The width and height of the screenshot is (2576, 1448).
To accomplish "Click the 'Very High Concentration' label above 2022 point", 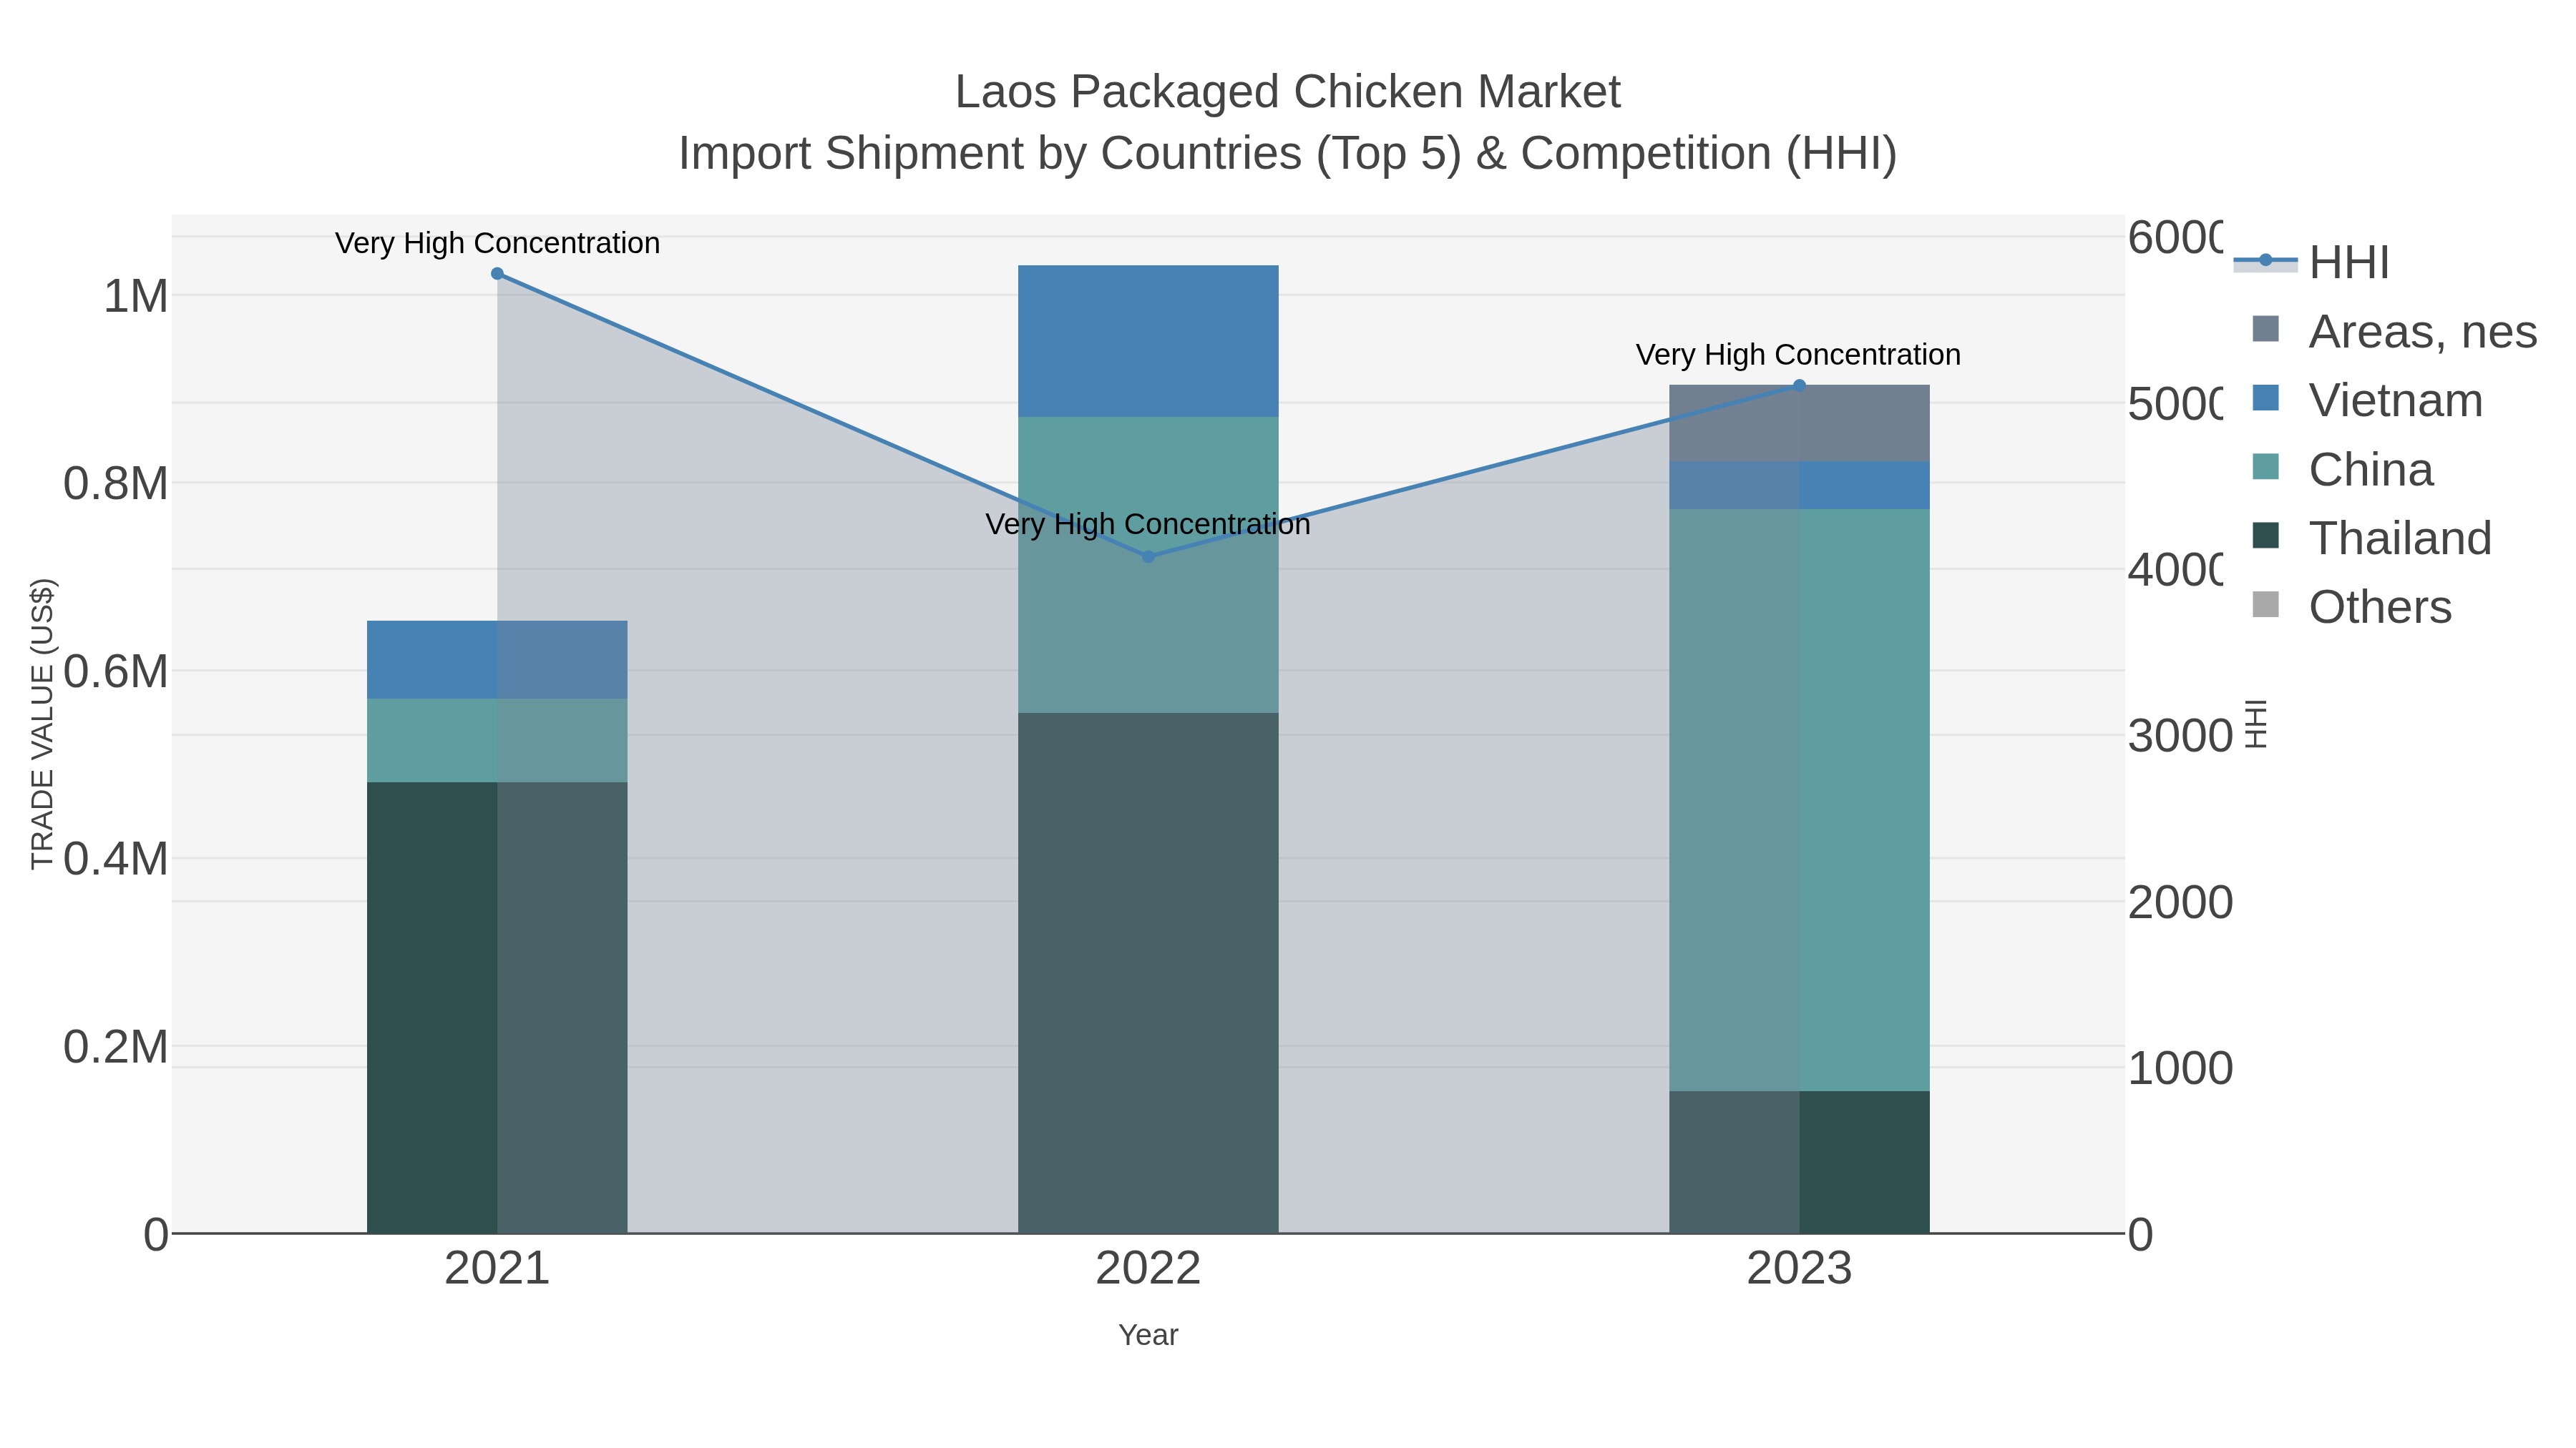I will click(1148, 523).
